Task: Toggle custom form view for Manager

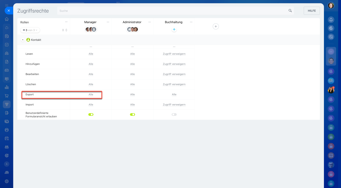Action: click(91, 115)
